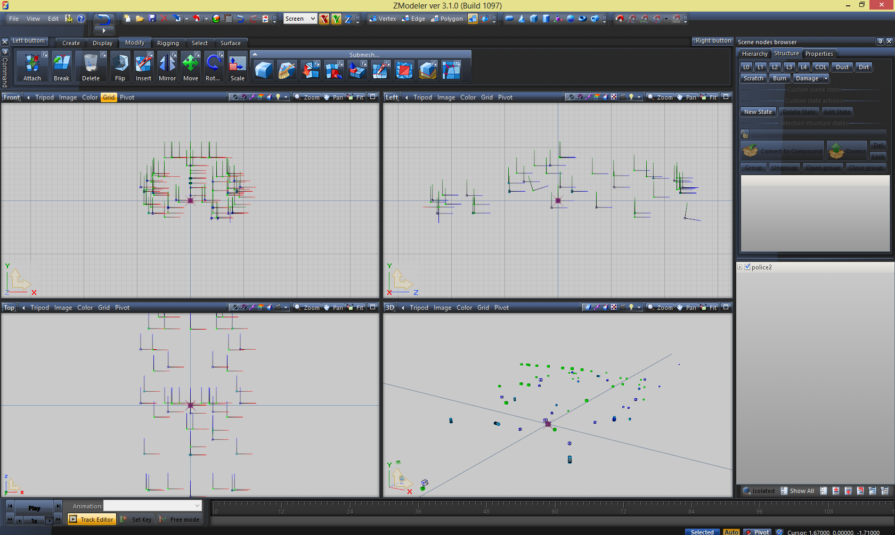The width and height of the screenshot is (895, 535).
Task: Expand the police2 tree node
Action: click(x=740, y=267)
